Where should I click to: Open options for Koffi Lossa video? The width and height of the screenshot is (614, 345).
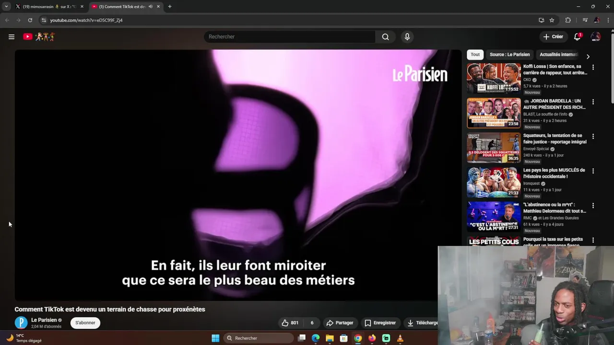click(593, 68)
